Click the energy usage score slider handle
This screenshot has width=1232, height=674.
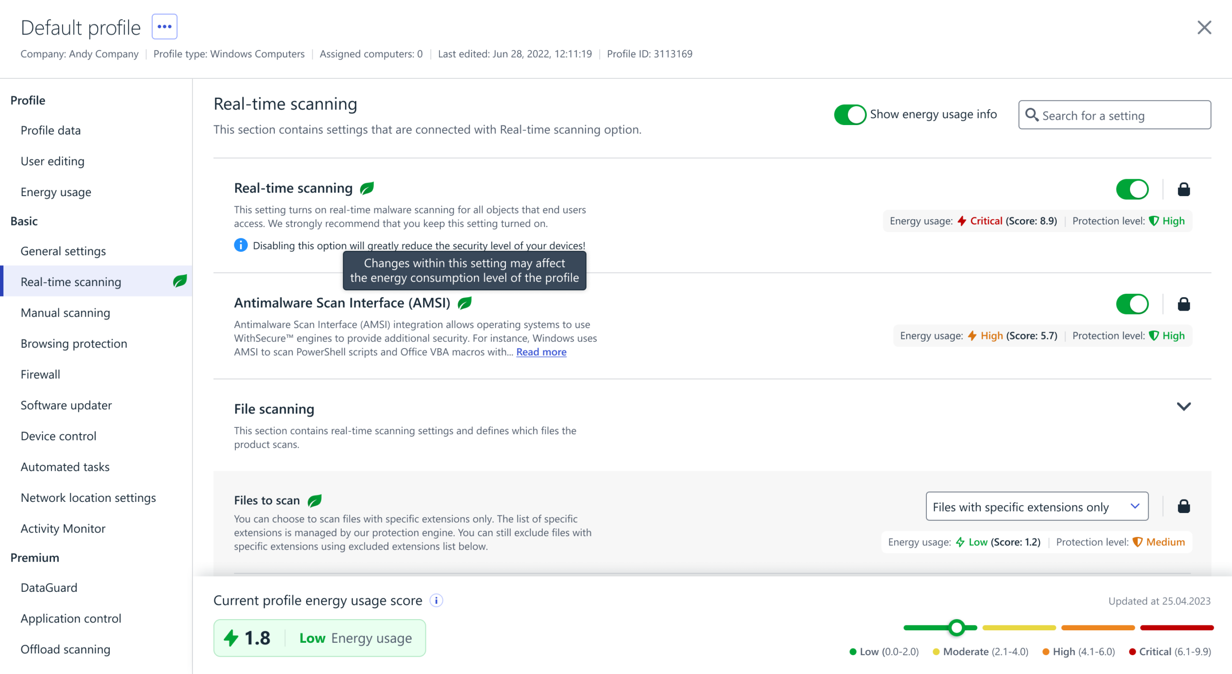pos(957,628)
